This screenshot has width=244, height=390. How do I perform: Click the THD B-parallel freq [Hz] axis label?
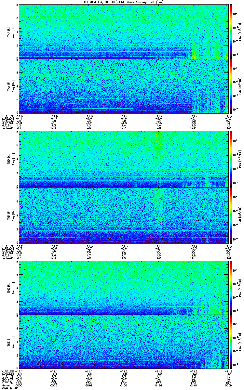click(x=13, y=215)
